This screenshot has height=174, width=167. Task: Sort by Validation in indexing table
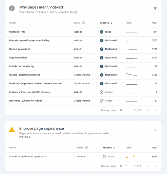106,23
